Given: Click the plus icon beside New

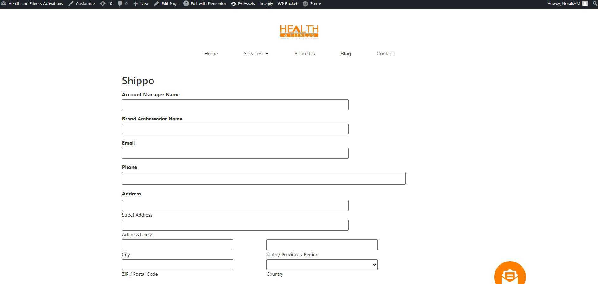Looking at the screenshot, I should [135, 4].
